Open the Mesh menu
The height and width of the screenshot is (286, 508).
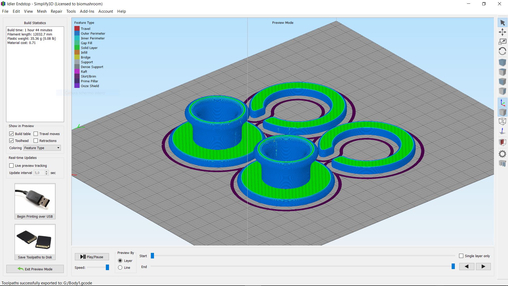tap(42, 11)
